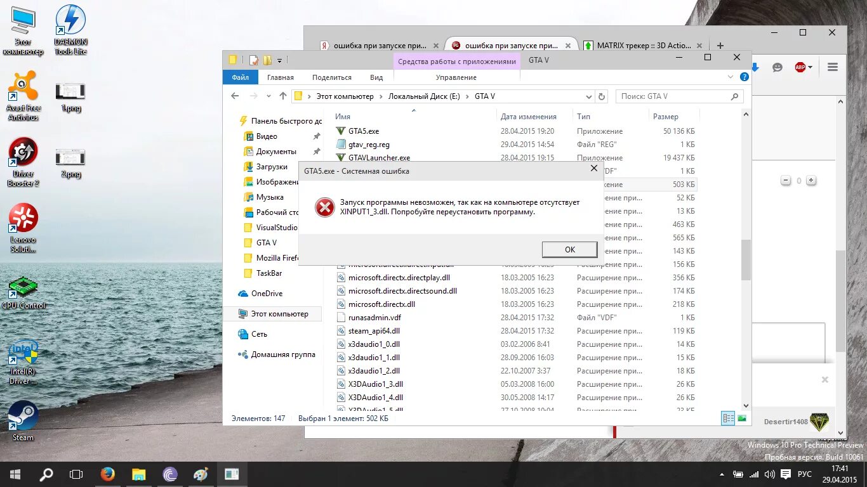The image size is (867, 487).
Task: Refresh the GTA V folder view
Action: [602, 96]
